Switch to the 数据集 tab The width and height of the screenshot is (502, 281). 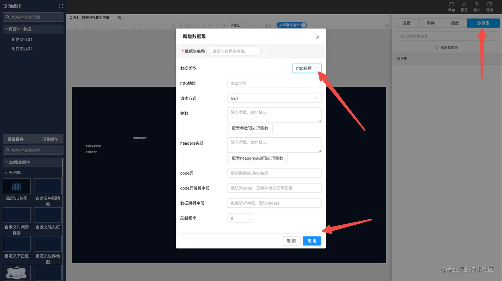[x=483, y=23]
